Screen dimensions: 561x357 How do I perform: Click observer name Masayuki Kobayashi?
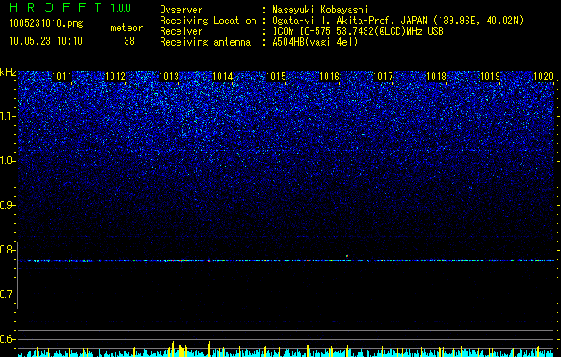320,10
